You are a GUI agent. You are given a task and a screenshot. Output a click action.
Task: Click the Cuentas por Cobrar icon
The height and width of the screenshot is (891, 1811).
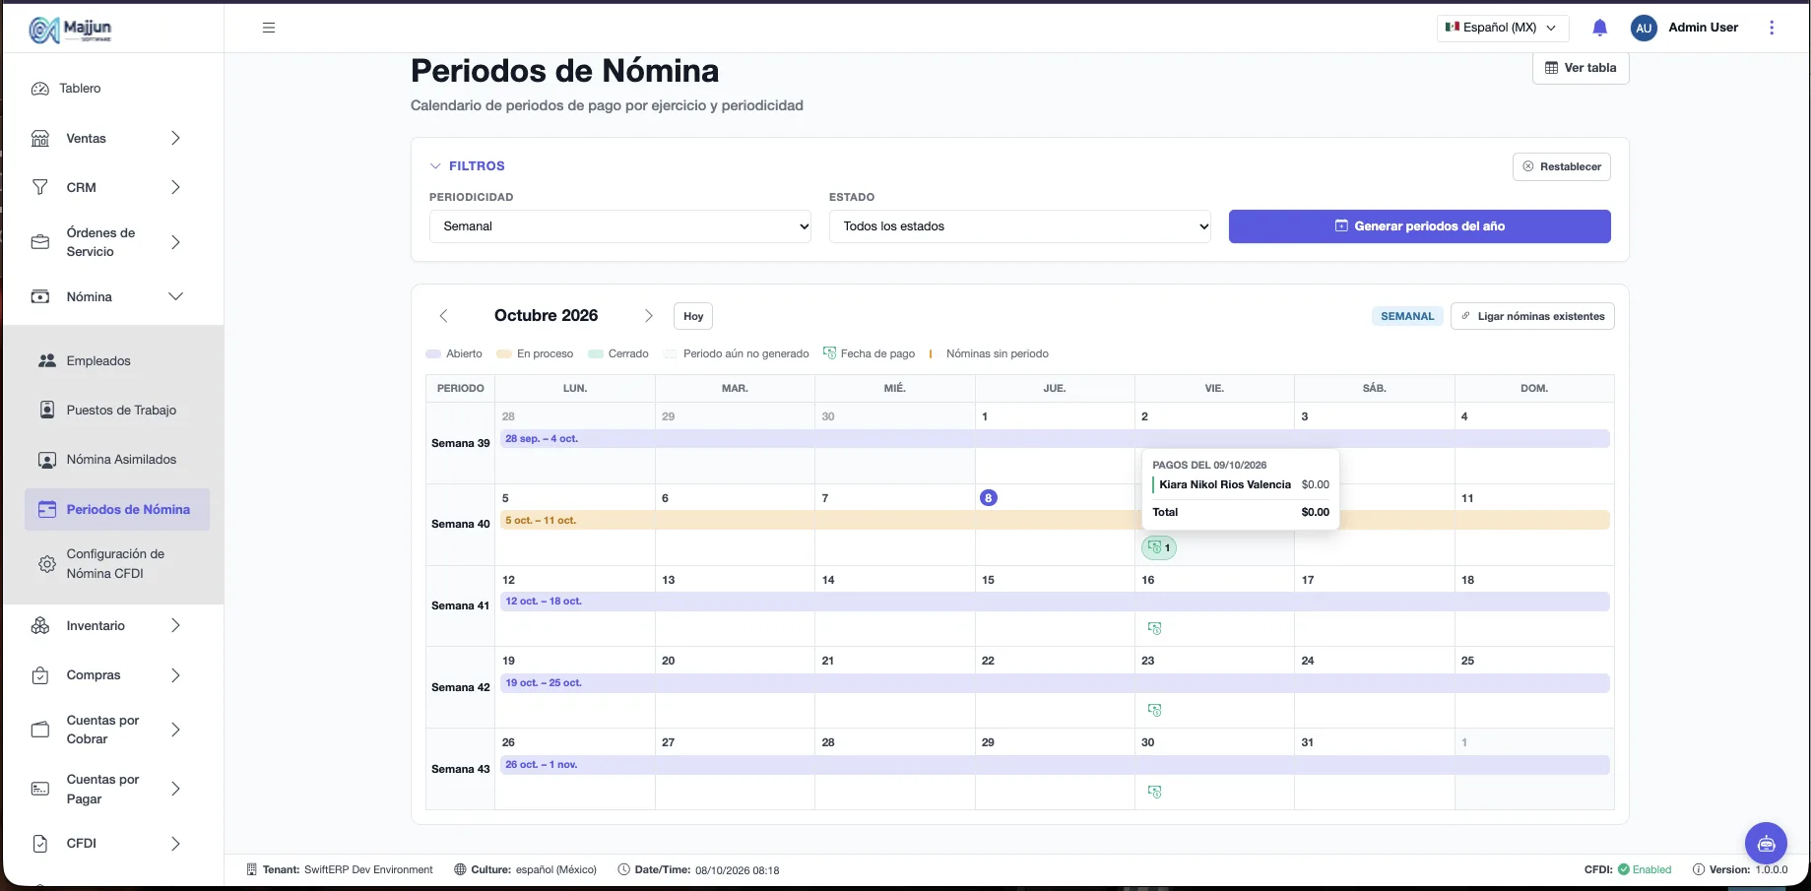(40, 730)
